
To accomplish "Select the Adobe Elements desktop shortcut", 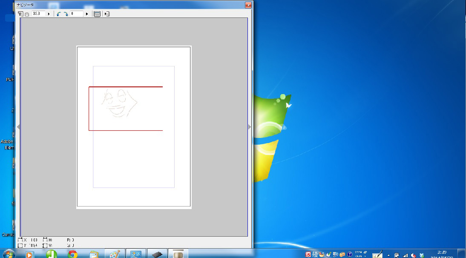I will click(x=7, y=140).
